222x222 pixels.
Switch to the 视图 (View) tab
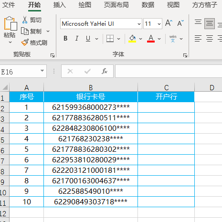[x=173, y=5]
